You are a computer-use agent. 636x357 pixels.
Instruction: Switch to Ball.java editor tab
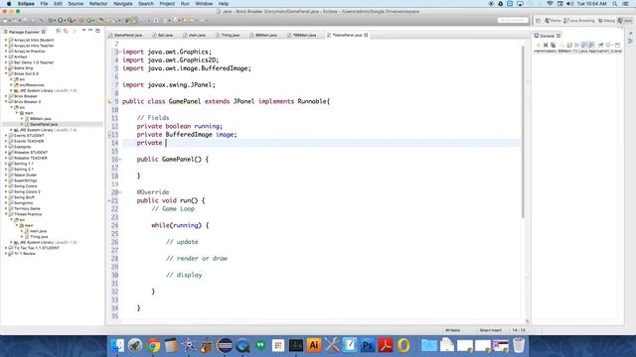tap(162, 36)
